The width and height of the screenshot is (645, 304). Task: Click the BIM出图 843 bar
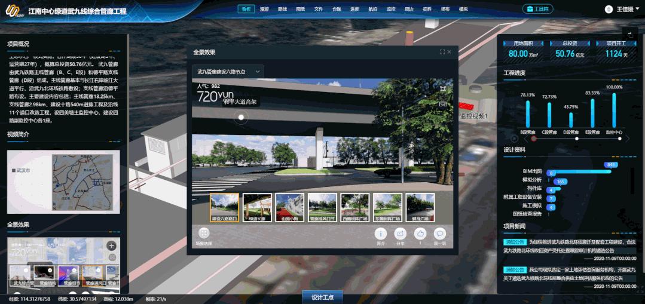579,171
